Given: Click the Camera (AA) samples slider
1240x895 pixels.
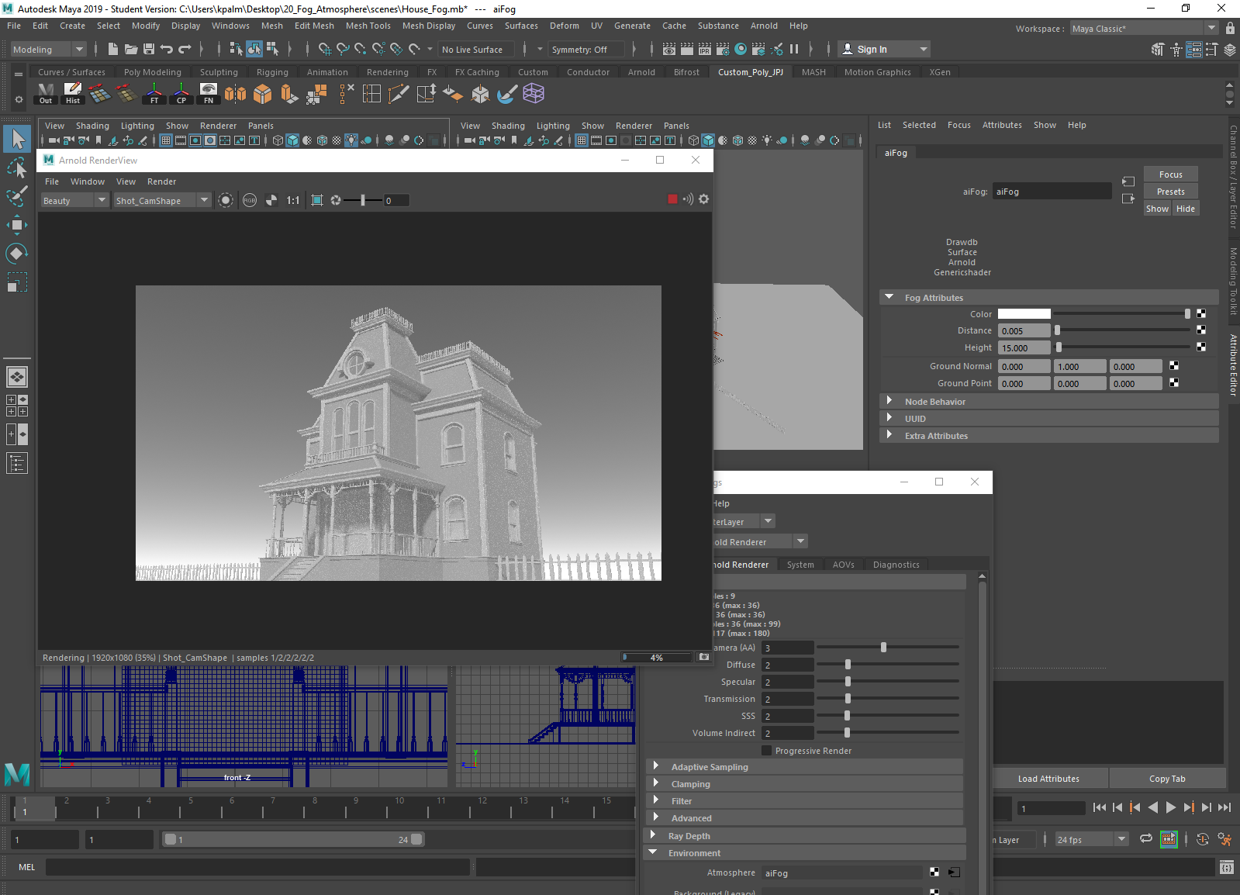Looking at the screenshot, I should pyautogui.click(x=888, y=647).
